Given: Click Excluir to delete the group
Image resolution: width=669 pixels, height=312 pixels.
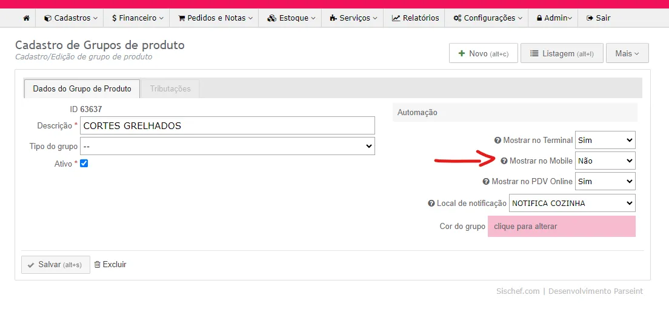Looking at the screenshot, I should tap(110, 265).
